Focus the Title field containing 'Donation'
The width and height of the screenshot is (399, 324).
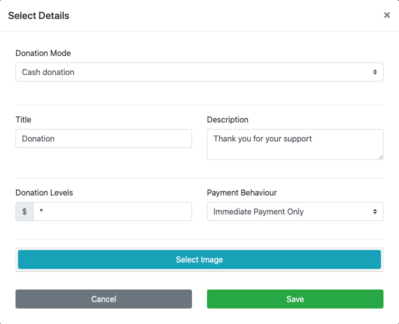coord(103,138)
